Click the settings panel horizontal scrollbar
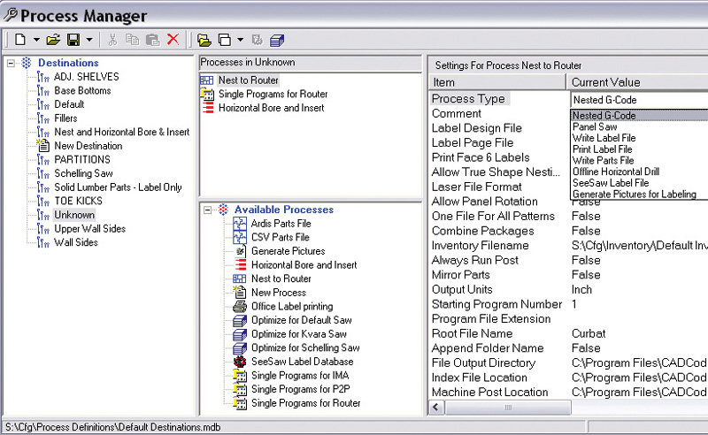The width and height of the screenshot is (708, 435). [x=566, y=408]
